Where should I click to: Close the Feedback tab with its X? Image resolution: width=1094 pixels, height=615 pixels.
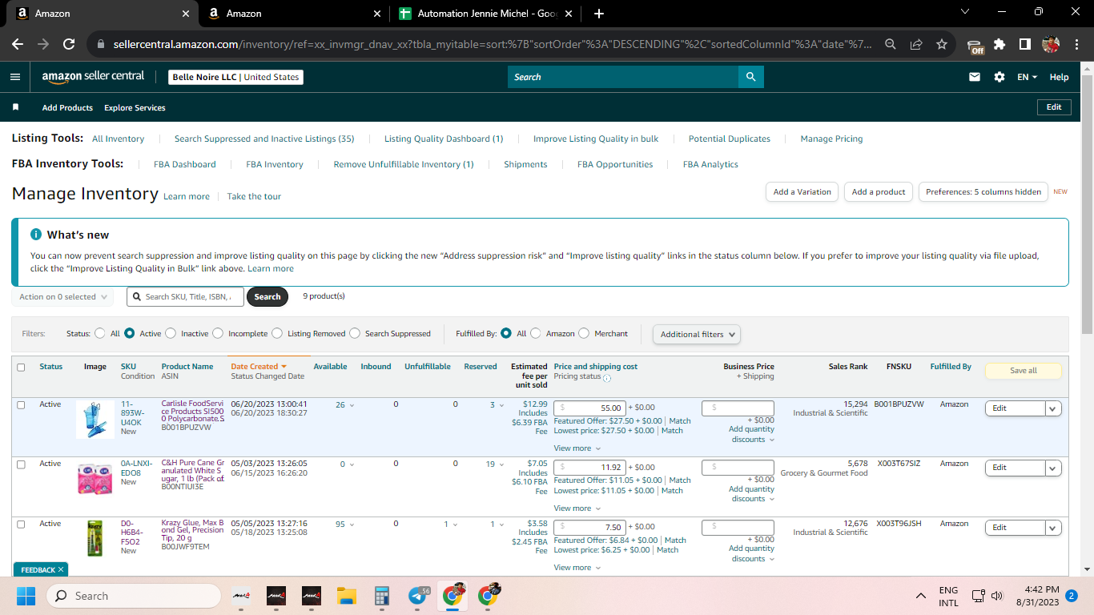61,569
